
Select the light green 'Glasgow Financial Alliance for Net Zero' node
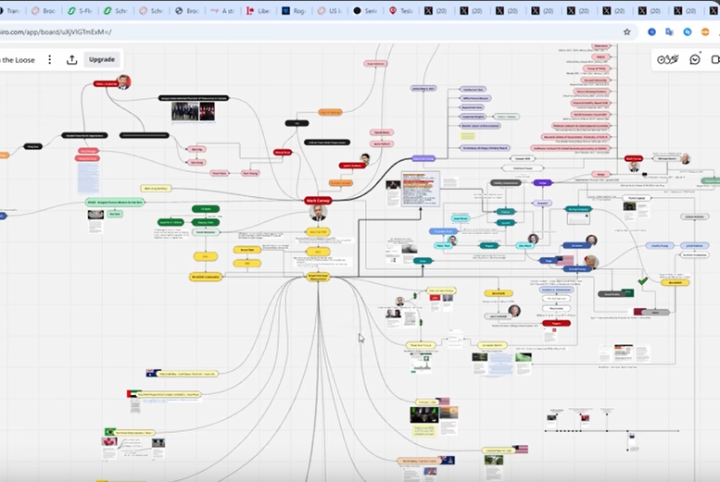coord(115,203)
